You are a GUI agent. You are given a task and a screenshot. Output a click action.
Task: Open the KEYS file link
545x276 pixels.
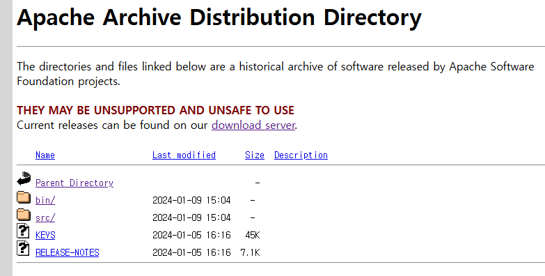(45, 235)
